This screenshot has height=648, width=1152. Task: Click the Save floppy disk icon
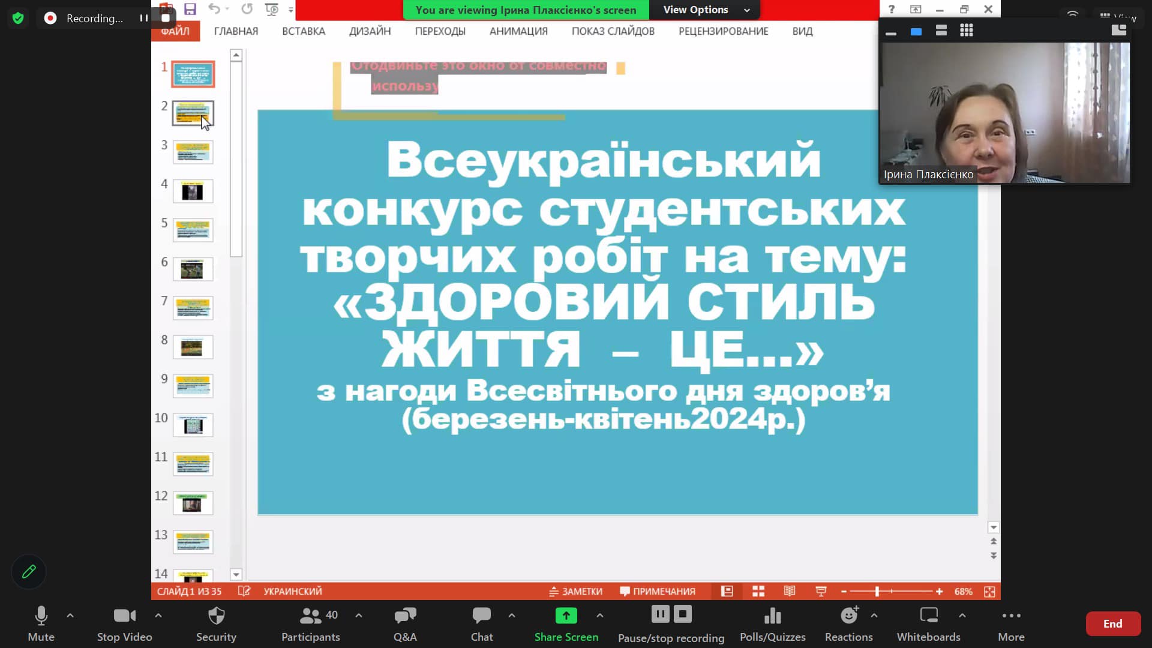point(190,9)
